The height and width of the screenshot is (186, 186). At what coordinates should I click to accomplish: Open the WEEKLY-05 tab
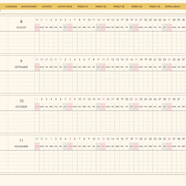(155, 6)
